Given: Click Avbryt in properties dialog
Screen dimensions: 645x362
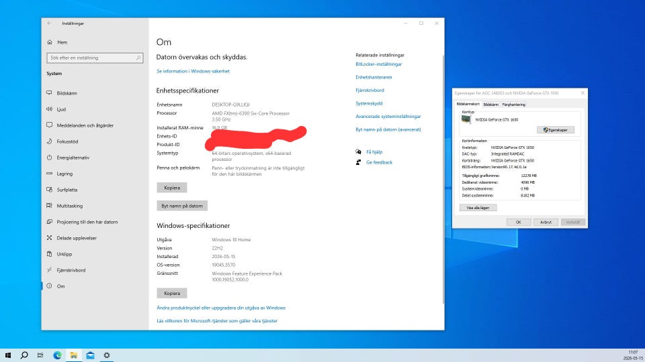Looking at the screenshot, I should point(546,222).
